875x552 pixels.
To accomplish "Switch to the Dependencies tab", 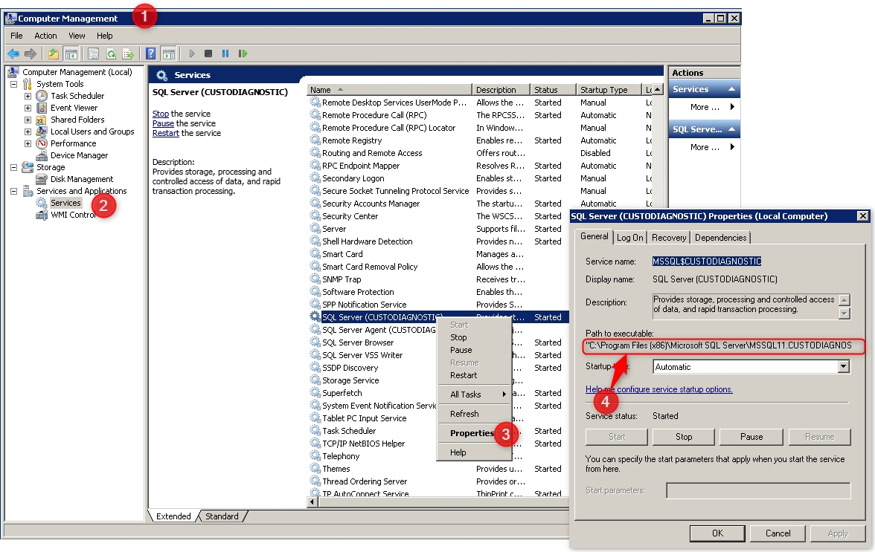I will 720,238.
